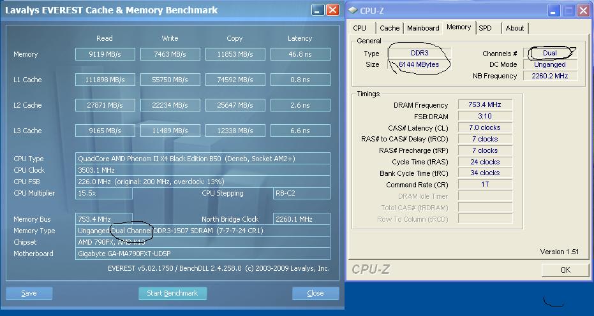Click L2 Cache Copy value 25647 MB/s

click(x=235, y=105)
